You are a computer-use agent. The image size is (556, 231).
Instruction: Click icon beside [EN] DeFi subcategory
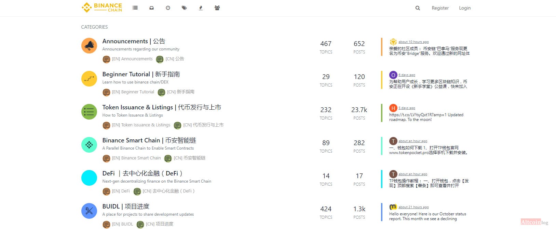pyautogui.click(x=106, y=191)
